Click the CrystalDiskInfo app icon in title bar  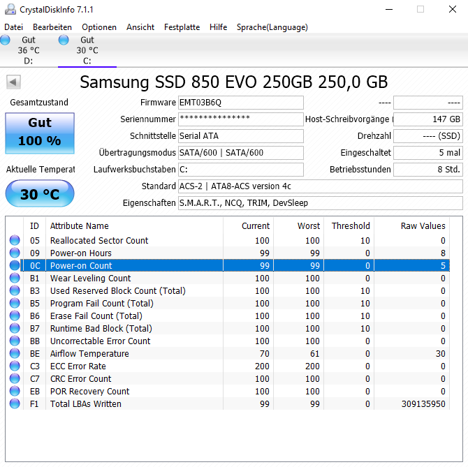pyautogui.click(x=10, y=9)
